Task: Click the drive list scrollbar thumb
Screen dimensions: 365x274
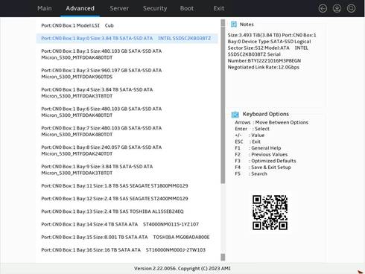Action: click(223, 106)
